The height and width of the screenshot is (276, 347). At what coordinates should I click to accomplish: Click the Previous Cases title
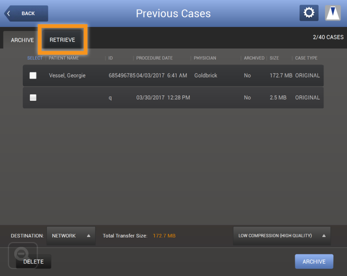(173, 13)
